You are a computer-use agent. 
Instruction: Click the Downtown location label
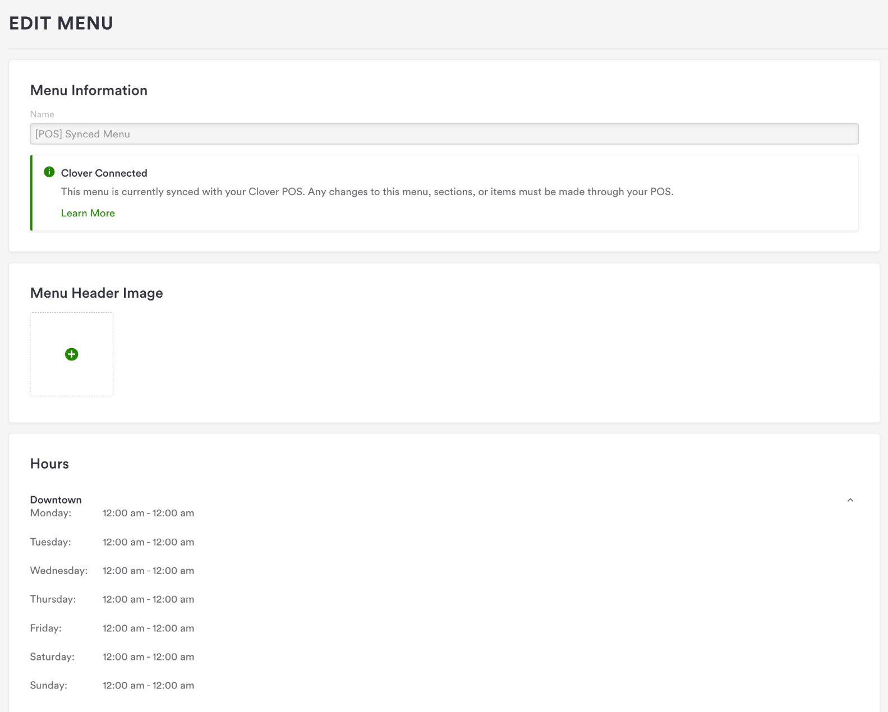coord(56,500)
